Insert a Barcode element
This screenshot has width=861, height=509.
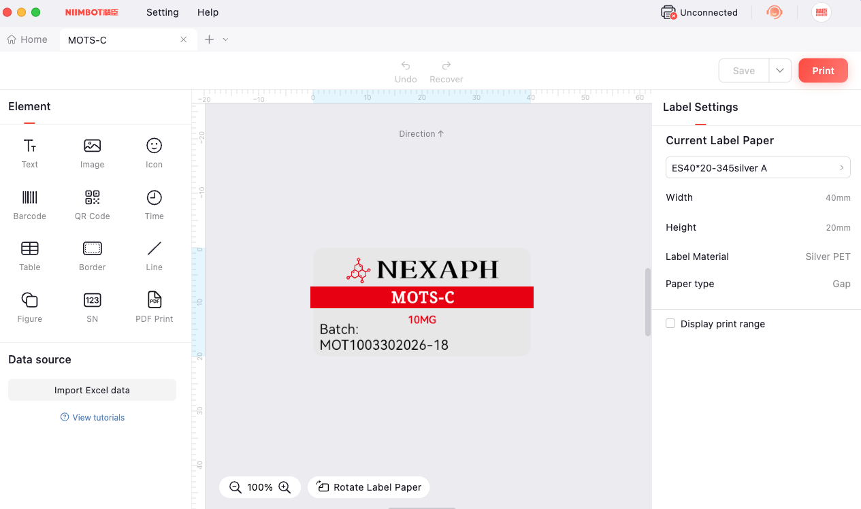(30, 204)
